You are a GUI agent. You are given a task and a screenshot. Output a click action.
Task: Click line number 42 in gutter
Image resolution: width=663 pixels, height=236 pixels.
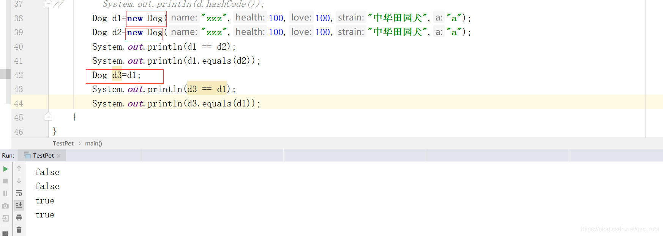click(19, 75)
